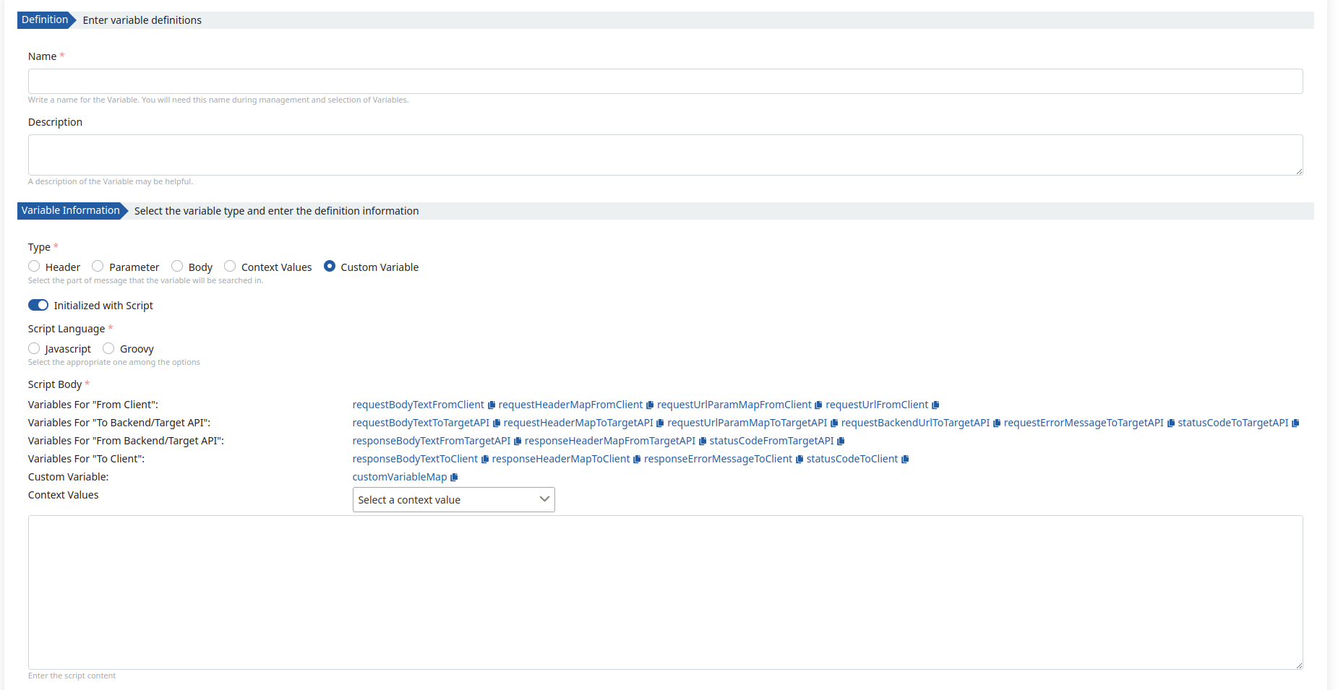Viewport: 1338px width, 690px height.
Task: Open the Select a context value dropdown
Action: pyautogui.click(x=453, y=500)
